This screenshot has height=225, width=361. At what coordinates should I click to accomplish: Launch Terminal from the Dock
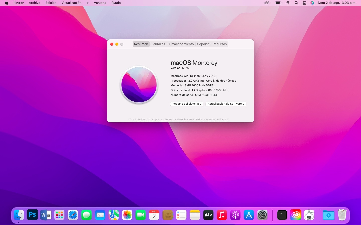click(x=282, y=215)
